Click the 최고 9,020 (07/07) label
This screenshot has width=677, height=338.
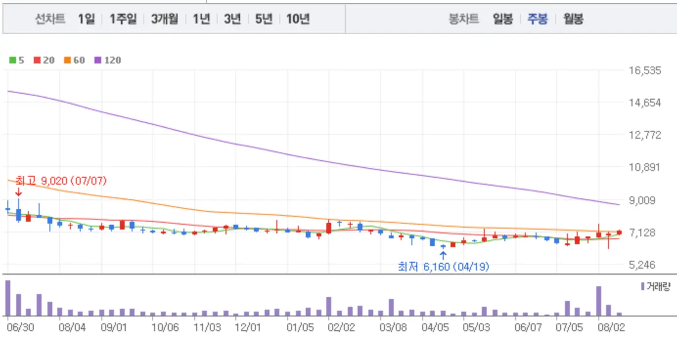click(x=61, y=181)
